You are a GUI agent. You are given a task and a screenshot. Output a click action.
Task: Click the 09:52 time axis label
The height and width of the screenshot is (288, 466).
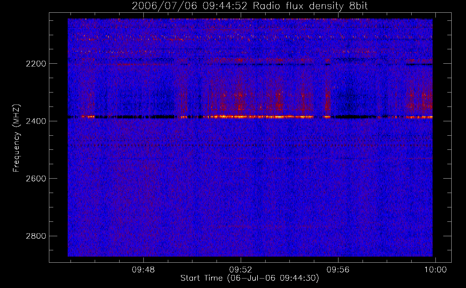tap(240, 270)
